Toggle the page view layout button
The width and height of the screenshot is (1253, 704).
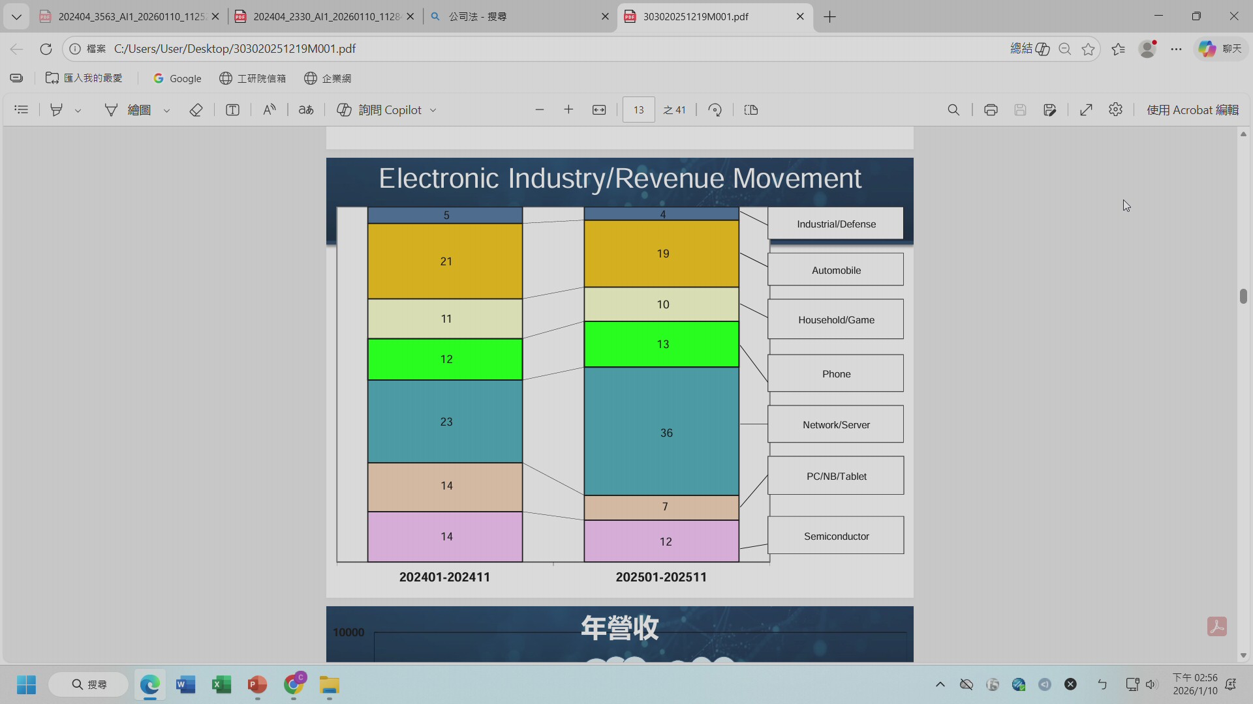[x=751, y=110]
